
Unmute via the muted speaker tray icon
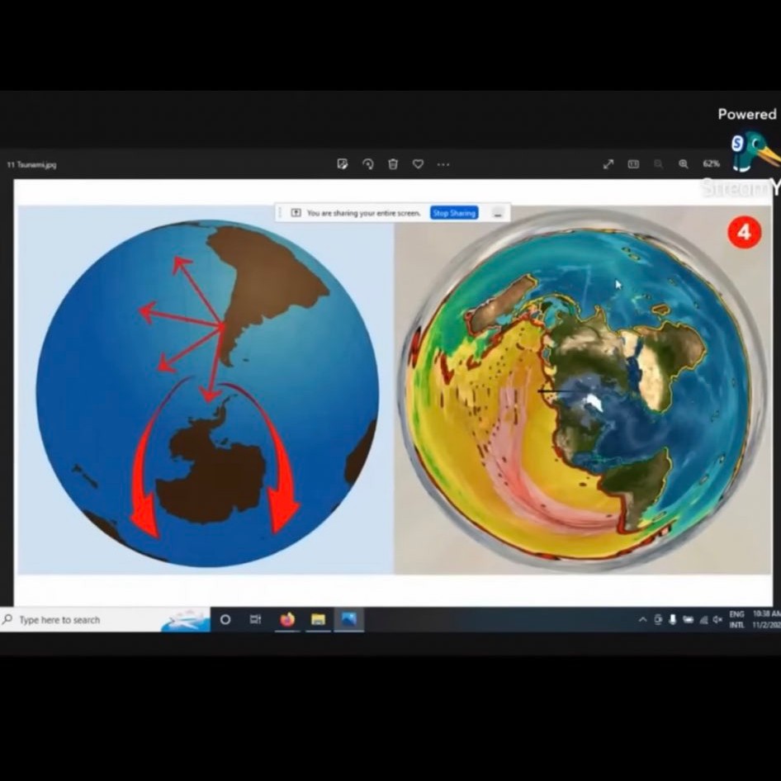(x=717, y=620)
